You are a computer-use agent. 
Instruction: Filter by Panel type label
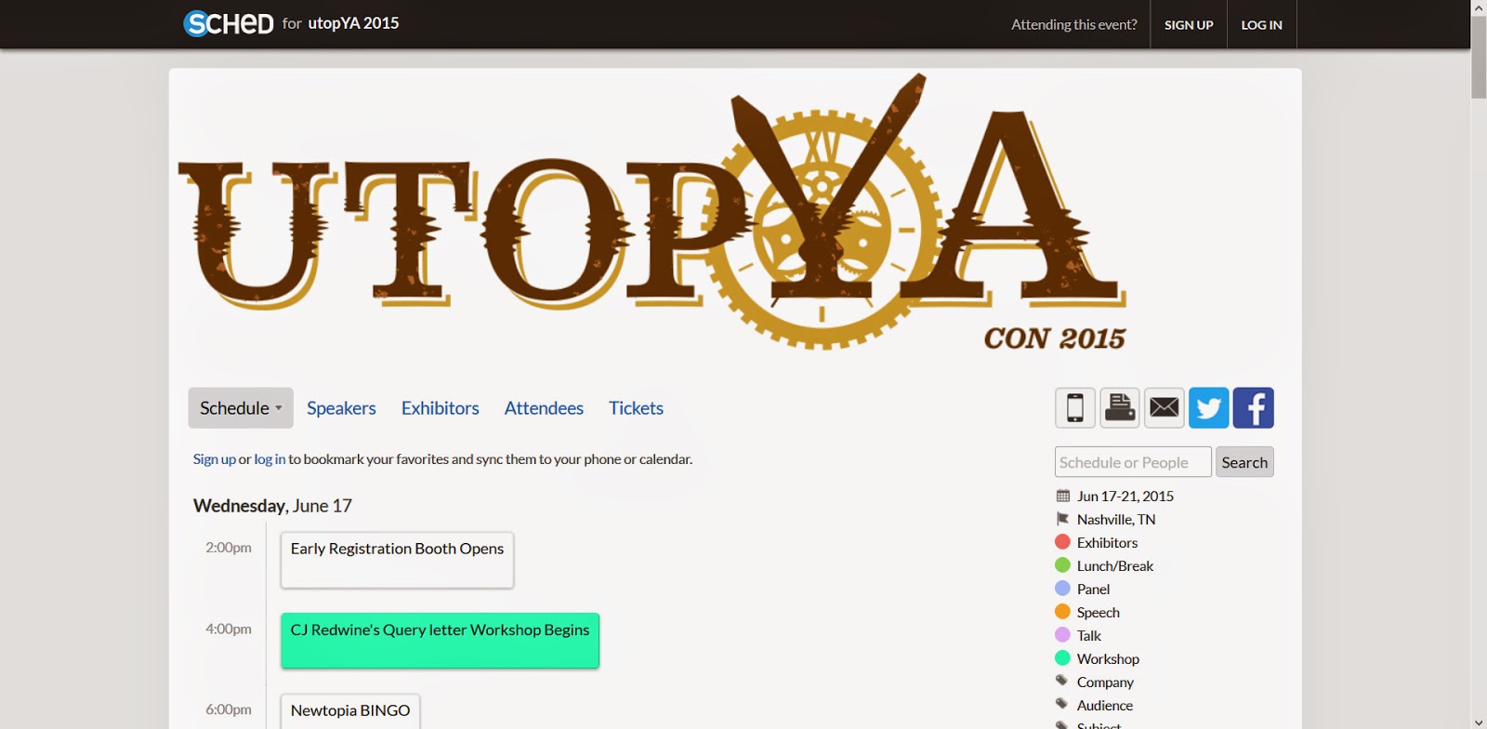point(1093,589)
